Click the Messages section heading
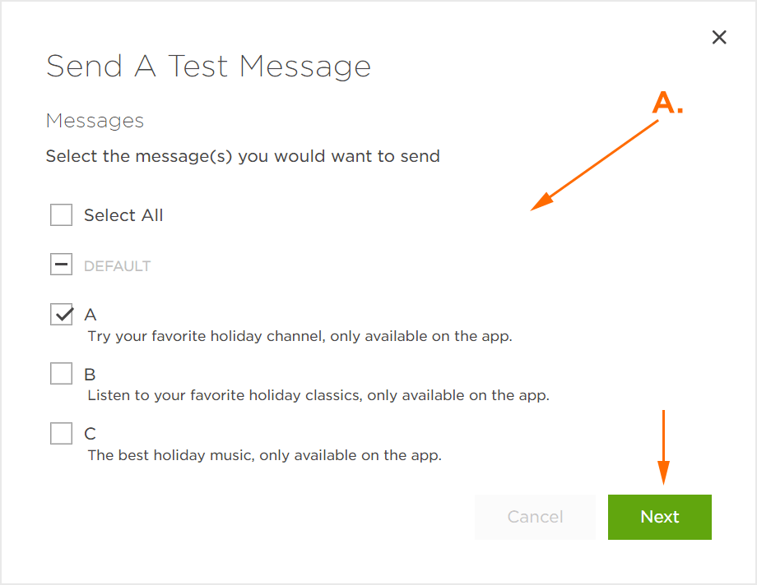This screenshot has height=585, width=757. tap(95, 121)
